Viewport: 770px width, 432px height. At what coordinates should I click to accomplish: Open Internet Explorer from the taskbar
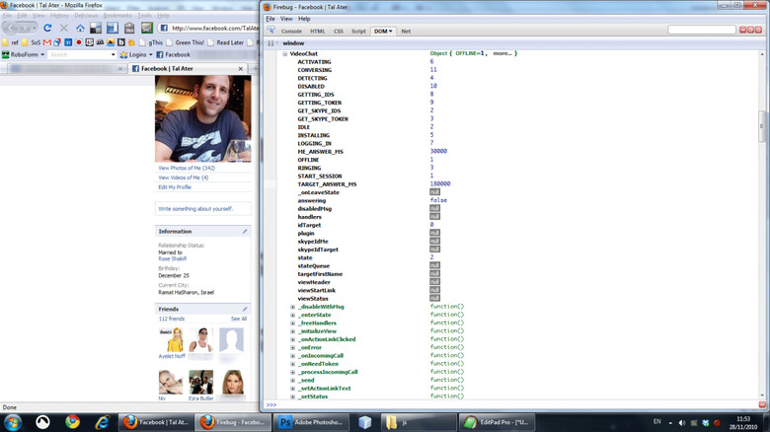[x=102, y=421]
